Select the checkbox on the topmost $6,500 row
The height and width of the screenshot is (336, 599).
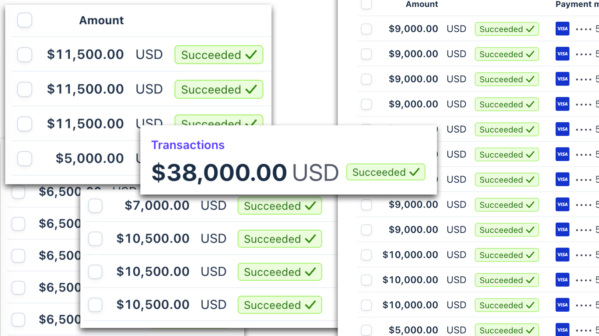(x=18, y=192)
